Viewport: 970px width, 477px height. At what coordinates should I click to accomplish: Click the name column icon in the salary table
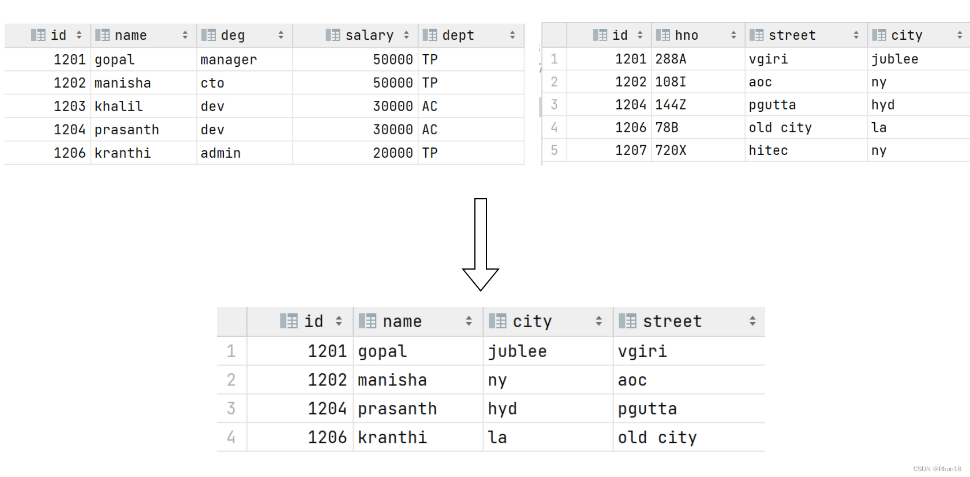coord(102,35)
